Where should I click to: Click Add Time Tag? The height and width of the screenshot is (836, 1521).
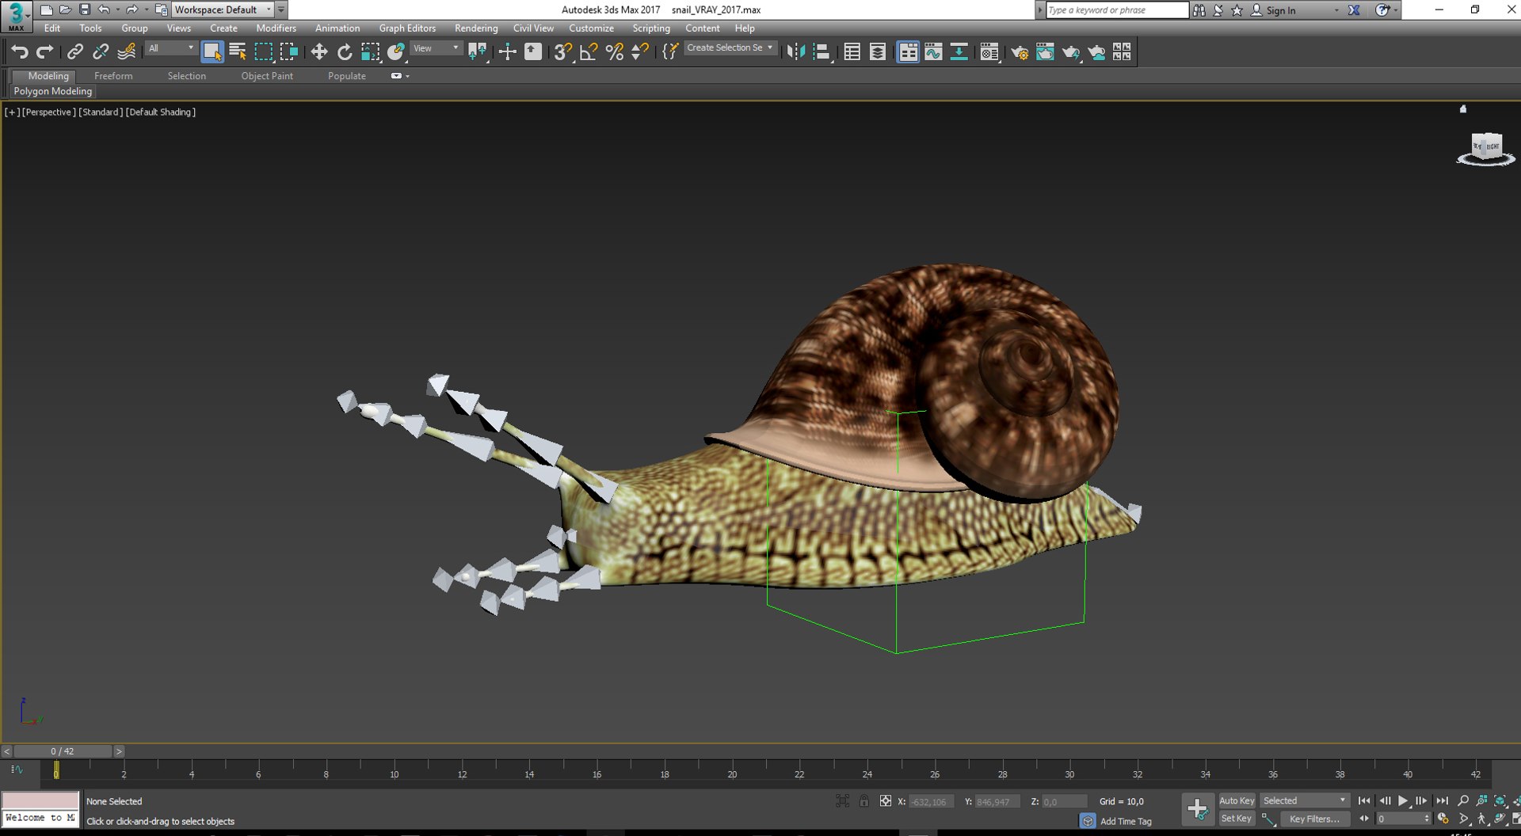pyautogui.click(x=1126, y=821)
